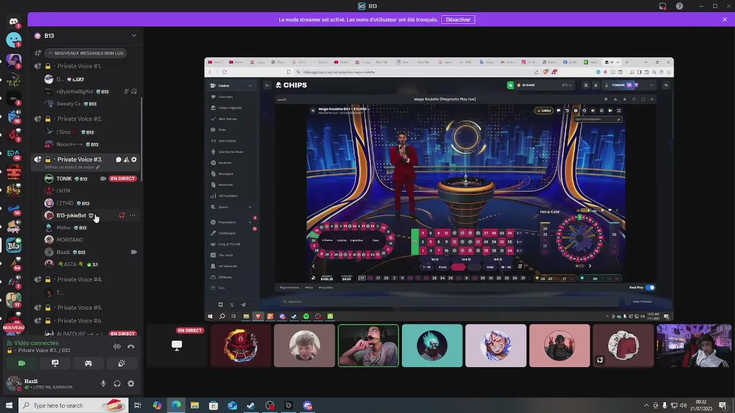Jump to nouveaux messages non lus
Screen dimensions: 735x413
[86, 53]
